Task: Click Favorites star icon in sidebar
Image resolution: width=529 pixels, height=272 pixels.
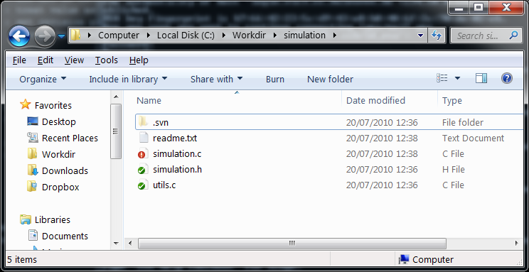Action: coord(26,105)
